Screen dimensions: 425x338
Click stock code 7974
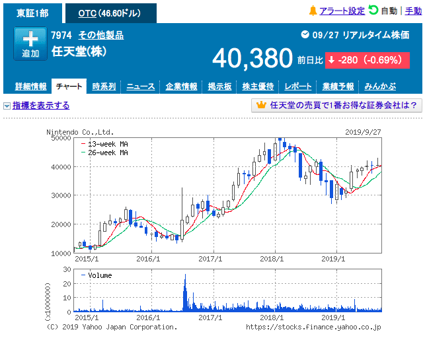tap(61, 35)
